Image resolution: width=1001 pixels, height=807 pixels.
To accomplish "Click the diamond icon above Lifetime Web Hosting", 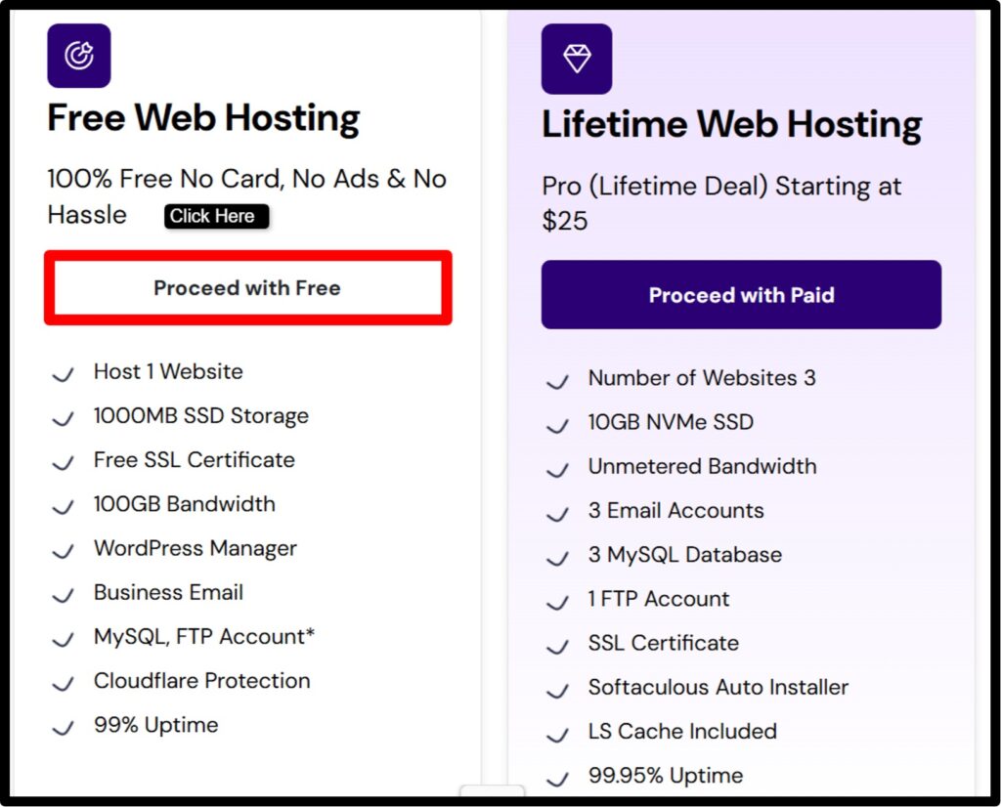I will point(577,59).
